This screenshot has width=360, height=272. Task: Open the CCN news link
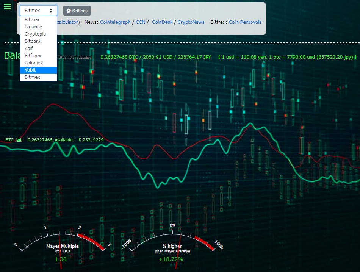pyautogui.click(x=140, y=22)
